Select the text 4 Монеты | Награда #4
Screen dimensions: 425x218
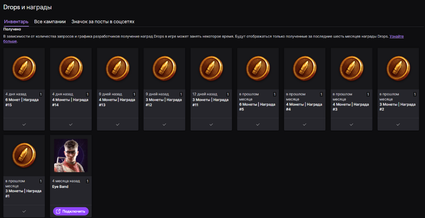[304, 107]
